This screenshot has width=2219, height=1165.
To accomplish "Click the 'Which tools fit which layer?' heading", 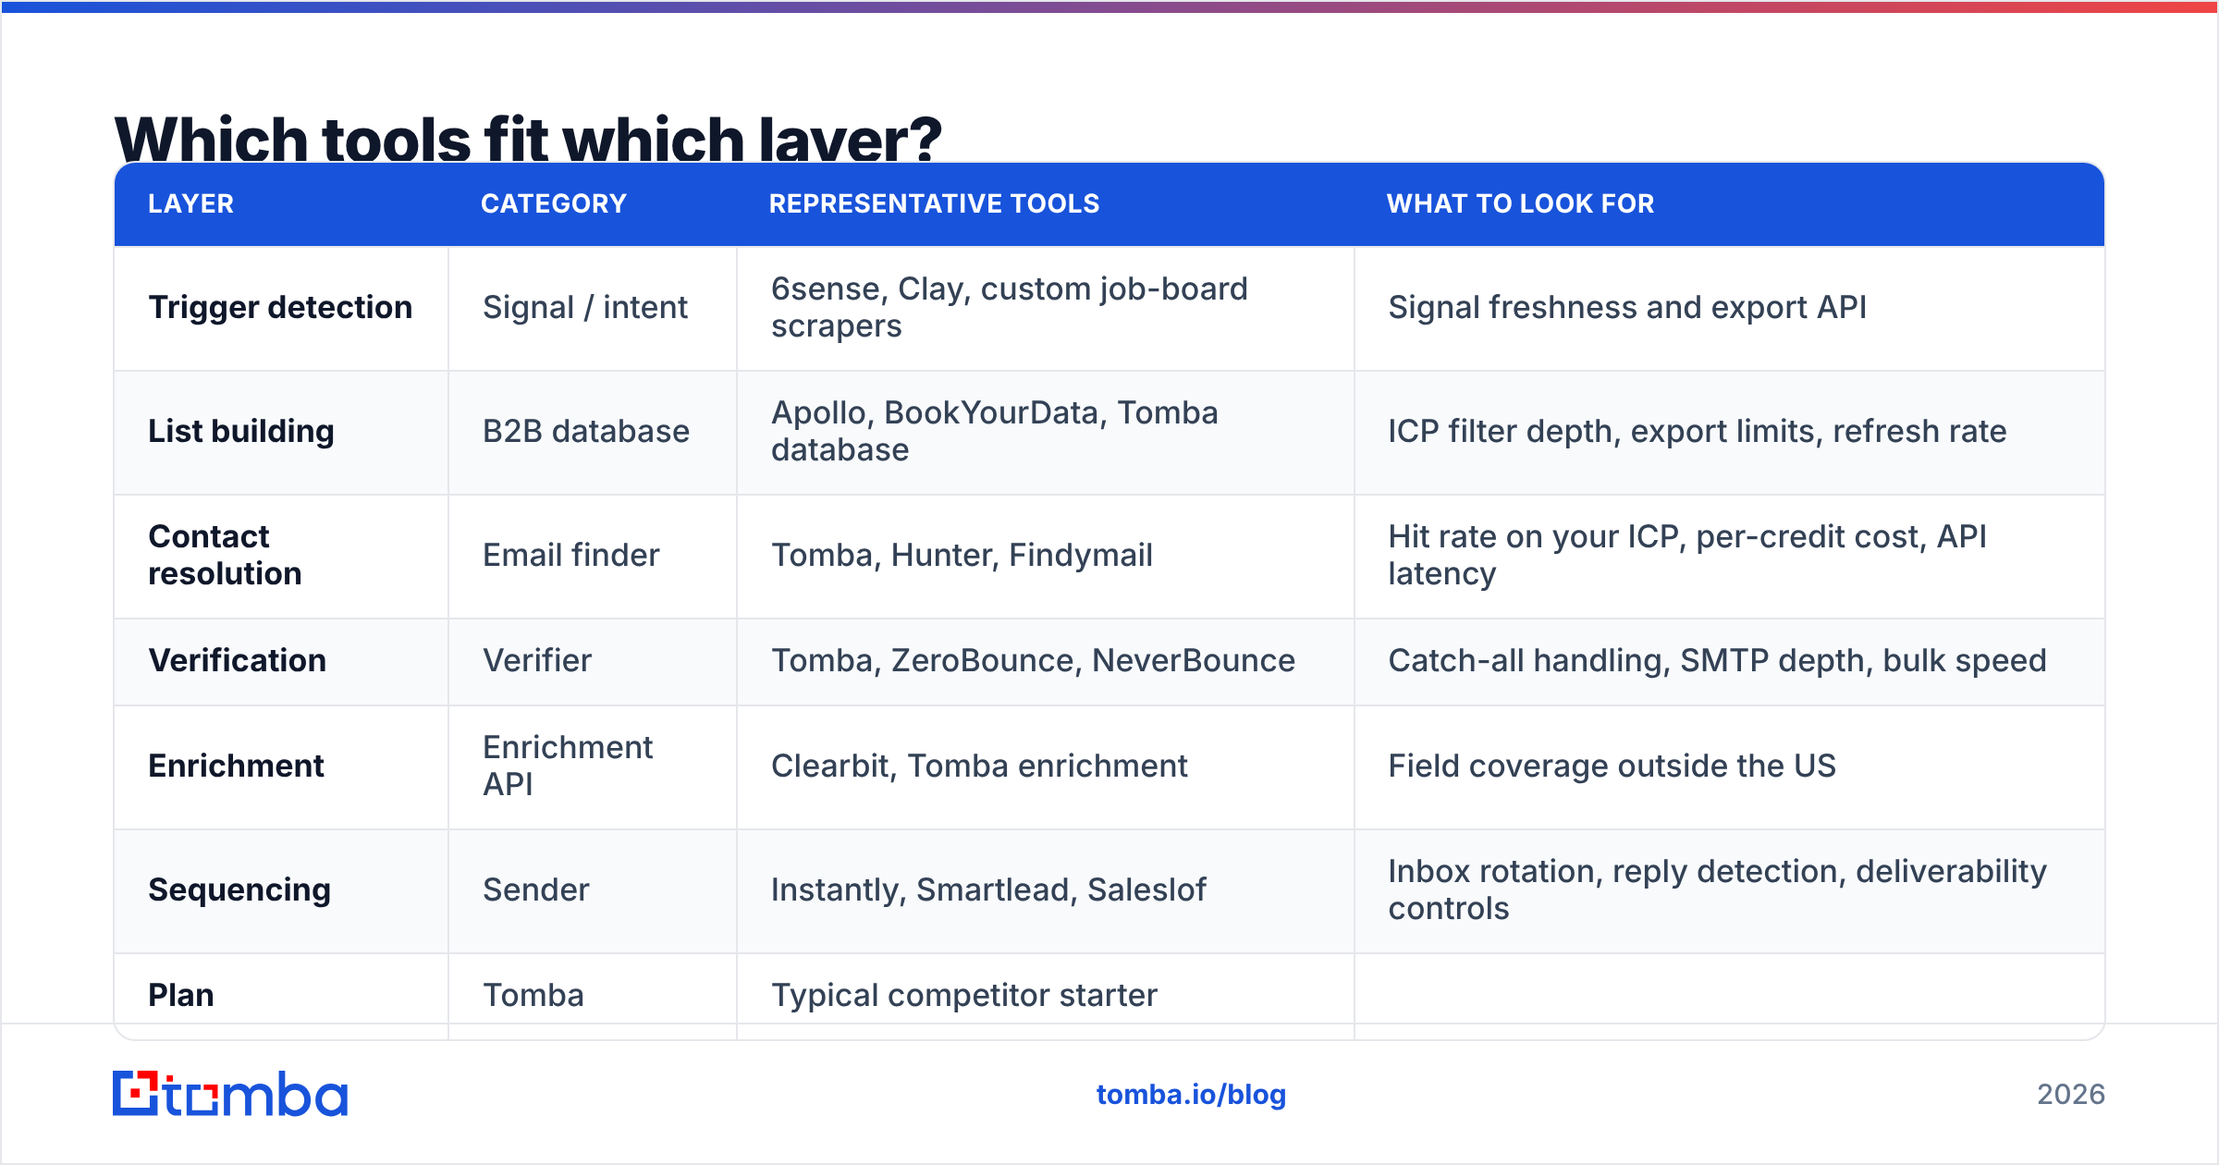I will pyautogui.click(x=528, y=137).
